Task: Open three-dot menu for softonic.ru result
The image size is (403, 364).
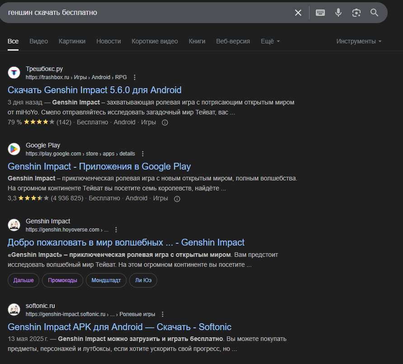Action: click(x=163, y=314)
